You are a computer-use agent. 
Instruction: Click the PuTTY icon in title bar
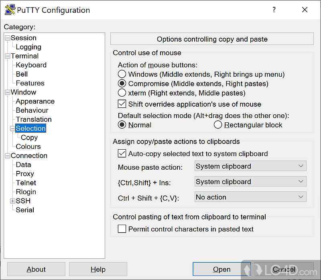coord(10,10)
